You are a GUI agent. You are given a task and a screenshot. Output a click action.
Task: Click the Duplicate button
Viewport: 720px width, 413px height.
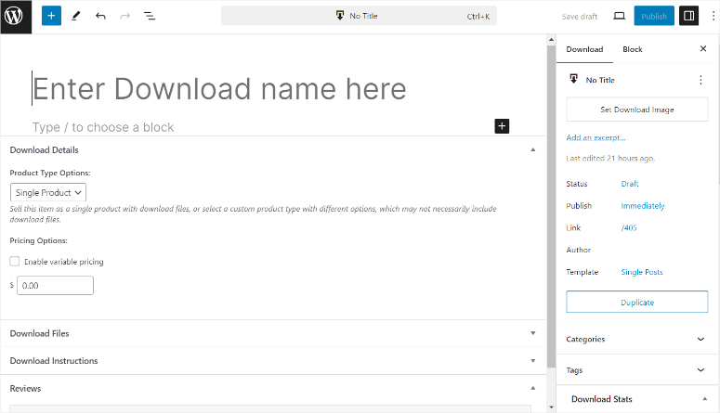point(636,303)
